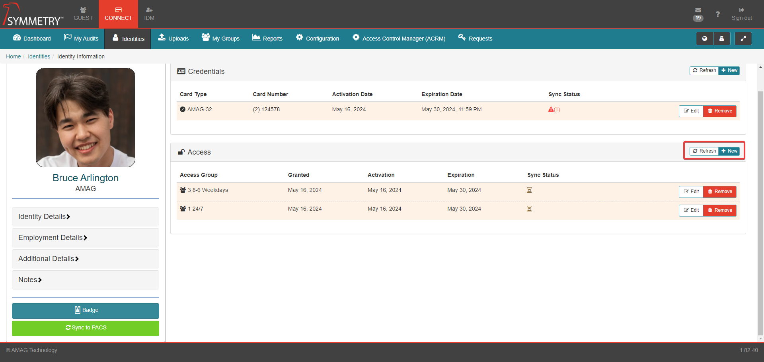
Task: Edit the 1 24/7 access group
Action: 691,210
